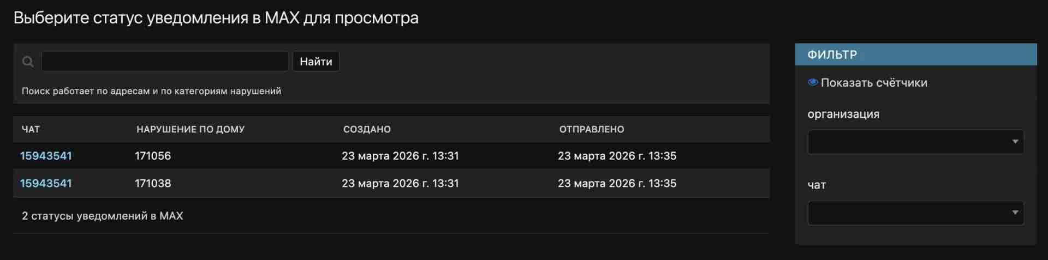Toggle the Показать счётчики link
1048x260 pixels.
coord(873,83)
